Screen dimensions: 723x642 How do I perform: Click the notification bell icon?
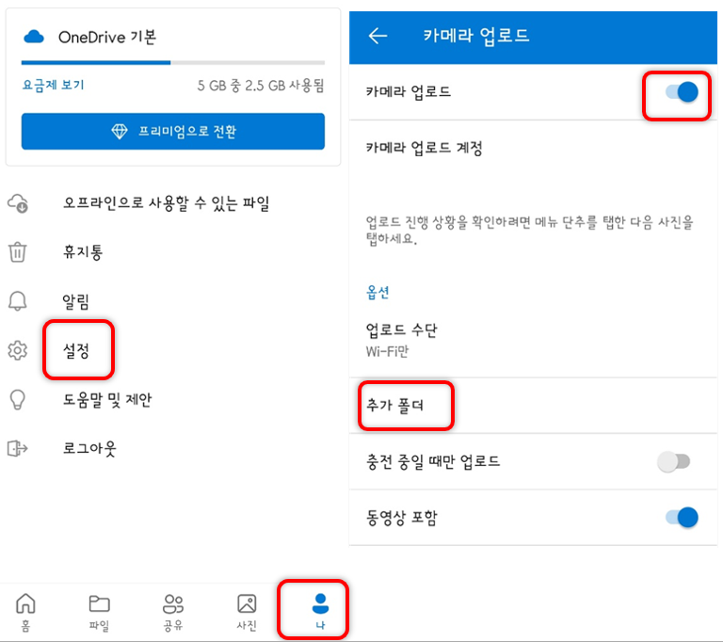coord(18,301)
